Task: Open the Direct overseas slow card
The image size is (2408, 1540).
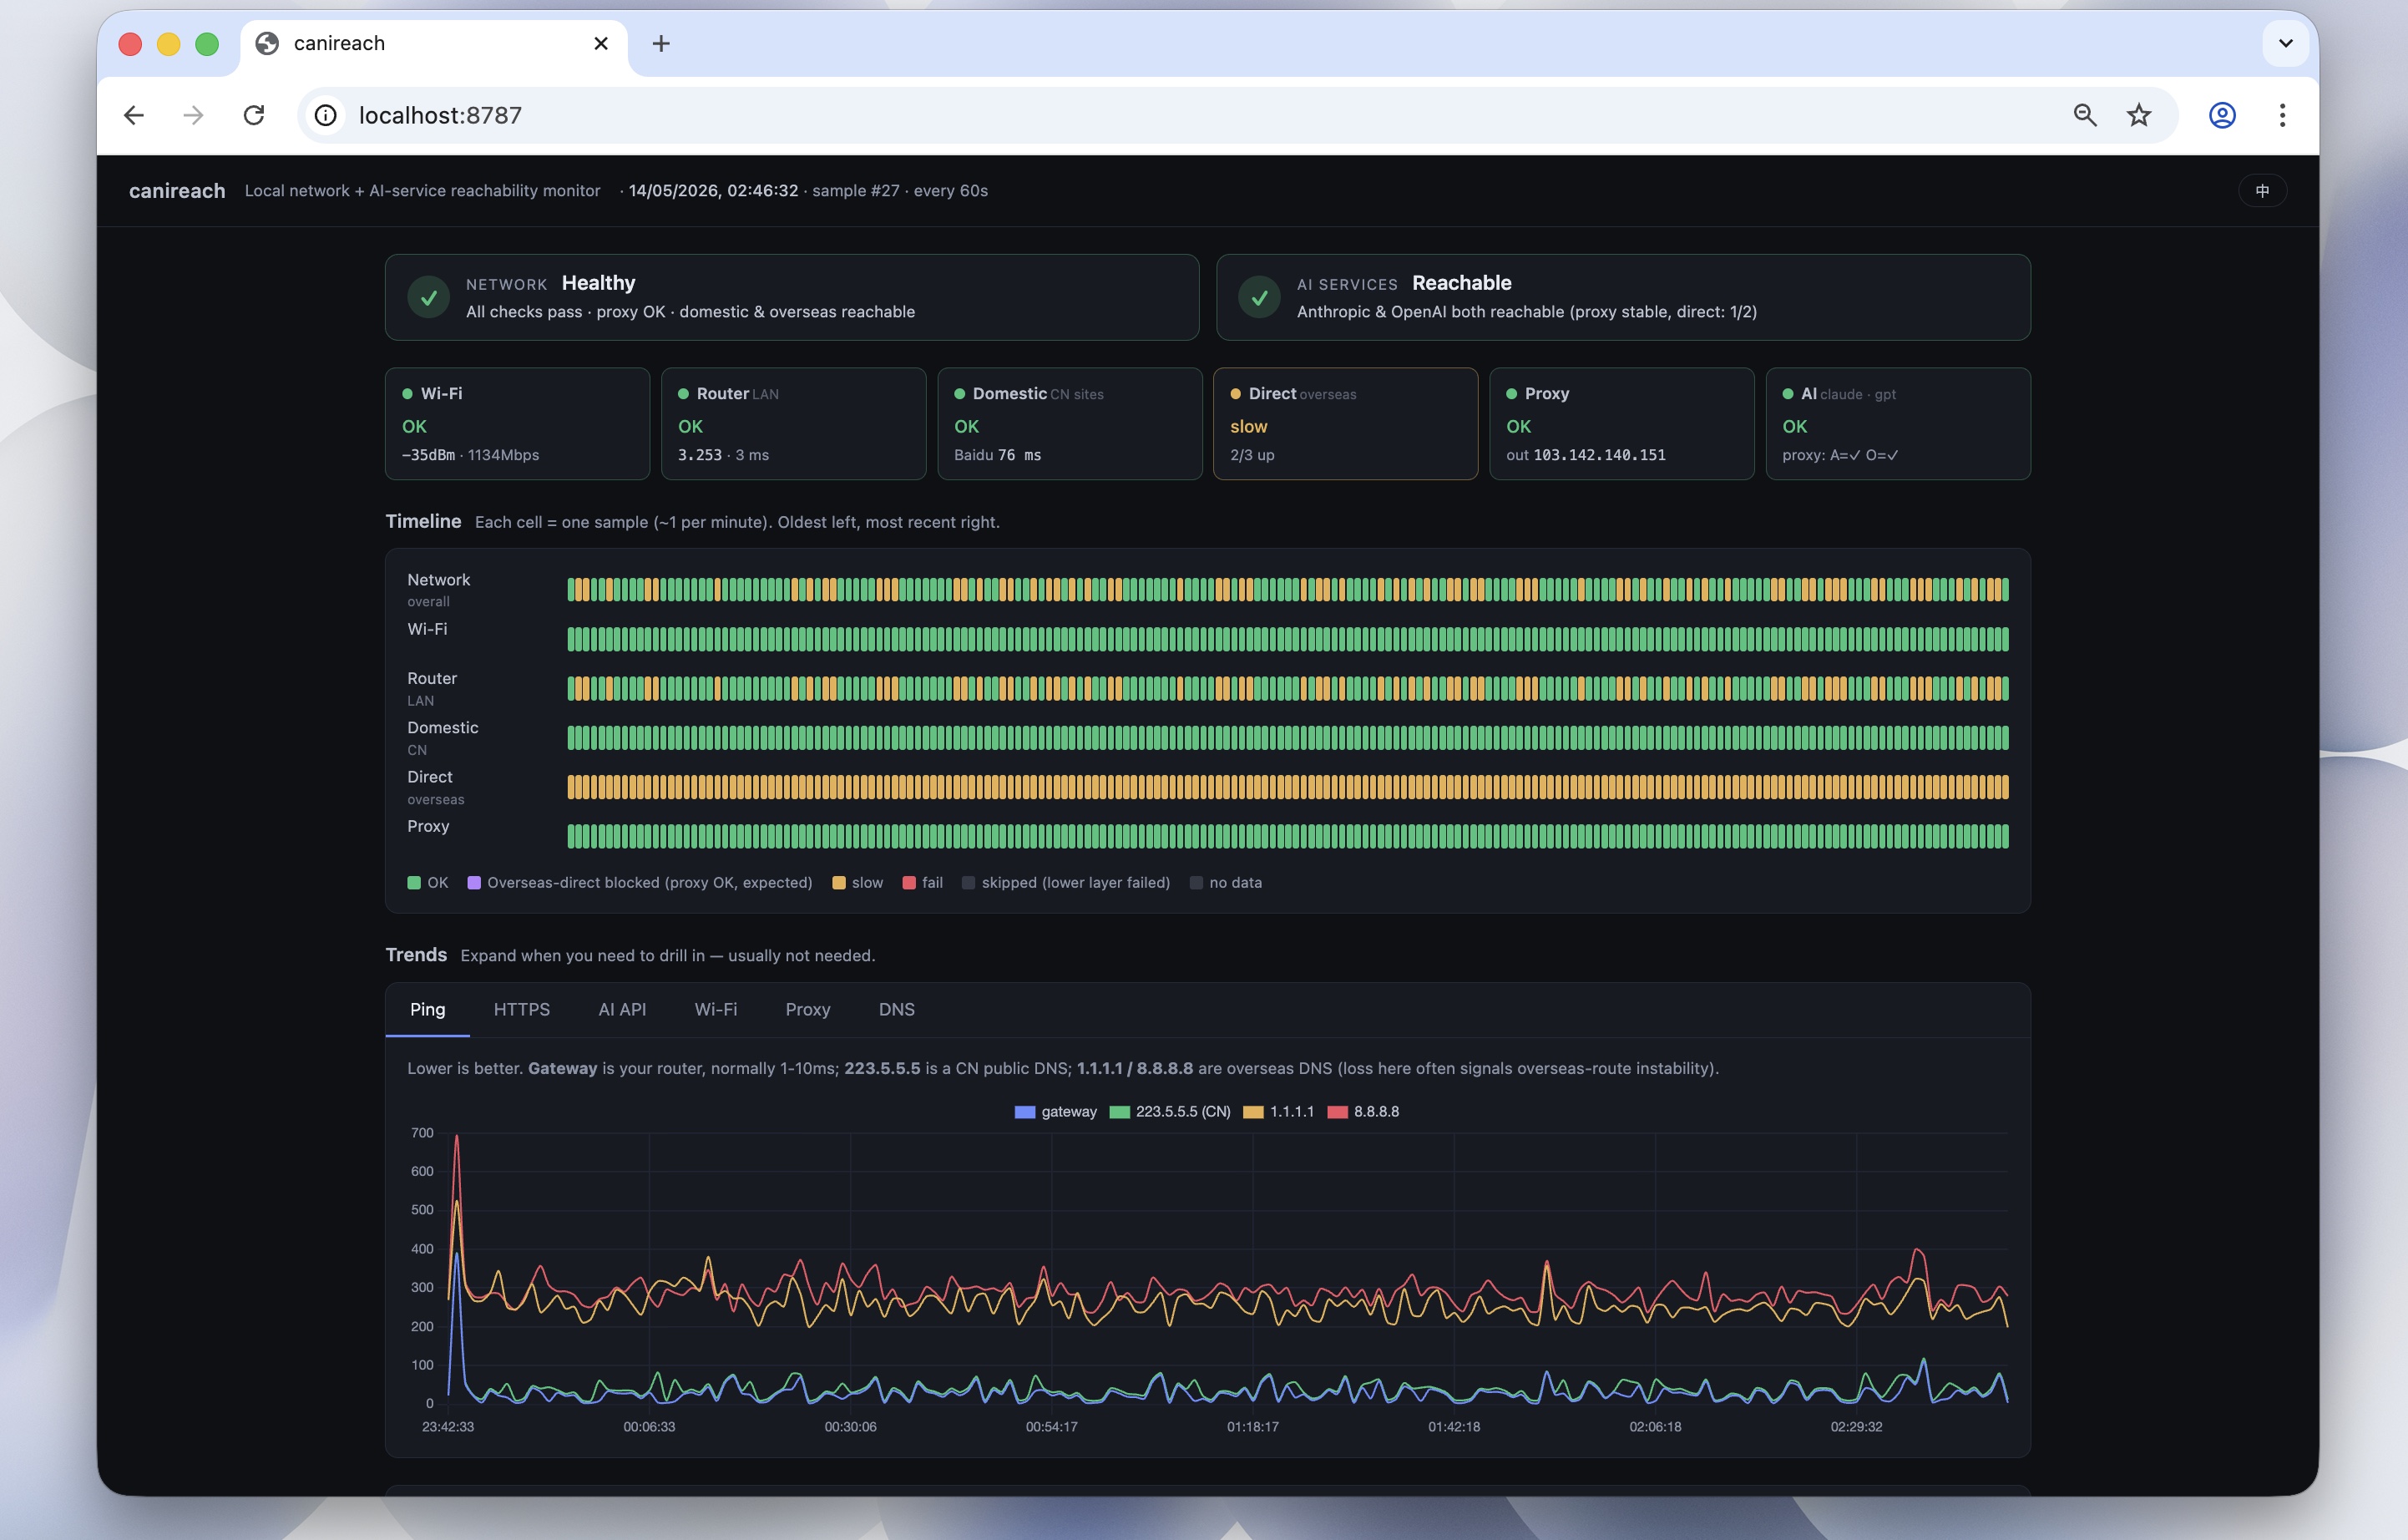Action: pos(1345,424)
